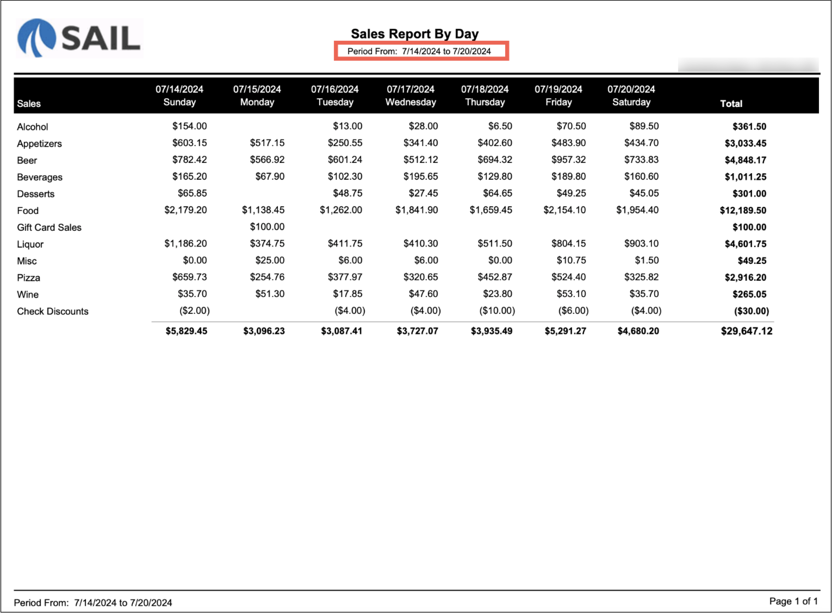The height and width of the screenshot is (613, 832).
Task: Click Pizza total $2,916.20
Action: 746,277
